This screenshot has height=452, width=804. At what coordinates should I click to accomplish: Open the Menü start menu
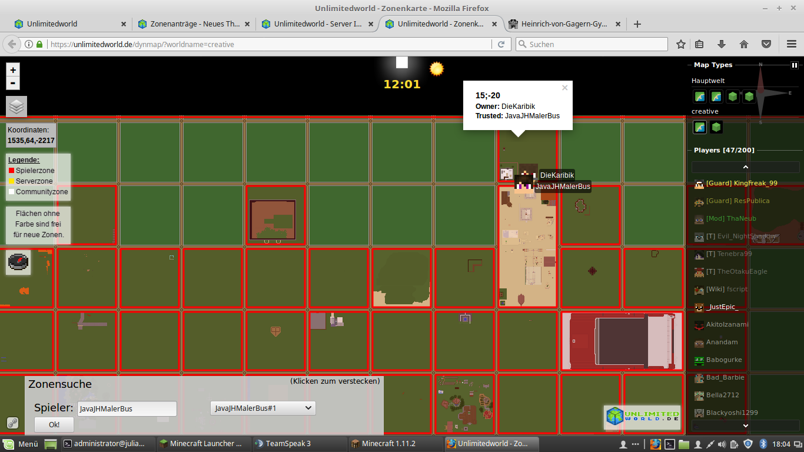tap(21, 444)
